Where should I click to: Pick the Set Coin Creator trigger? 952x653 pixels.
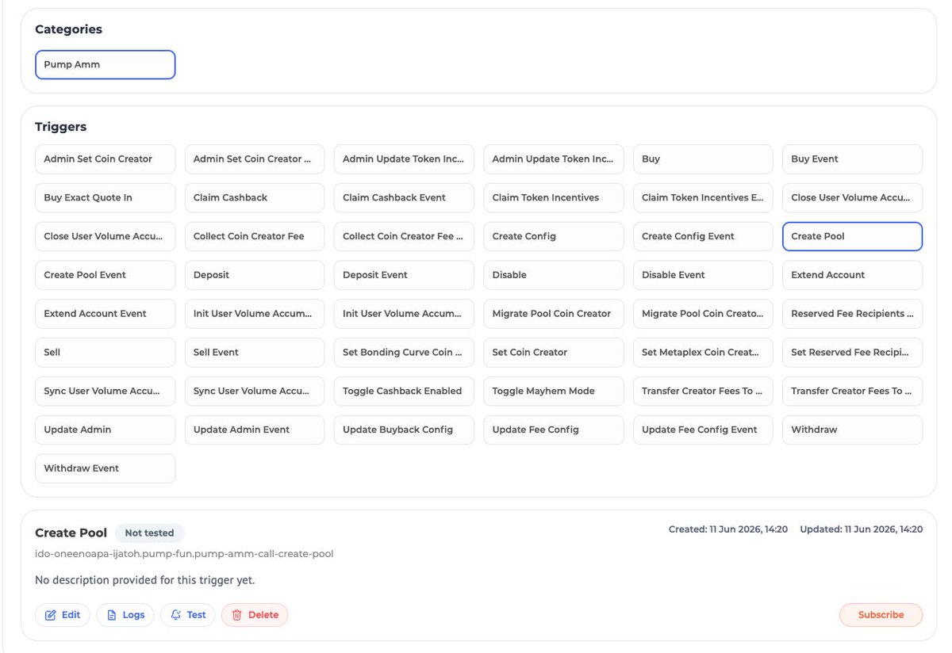553,353
